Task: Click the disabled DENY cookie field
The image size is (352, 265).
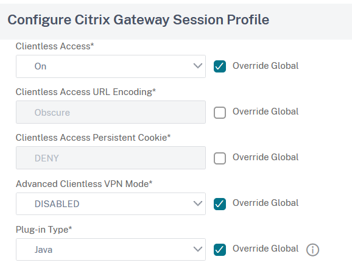Action: (111, 158)
